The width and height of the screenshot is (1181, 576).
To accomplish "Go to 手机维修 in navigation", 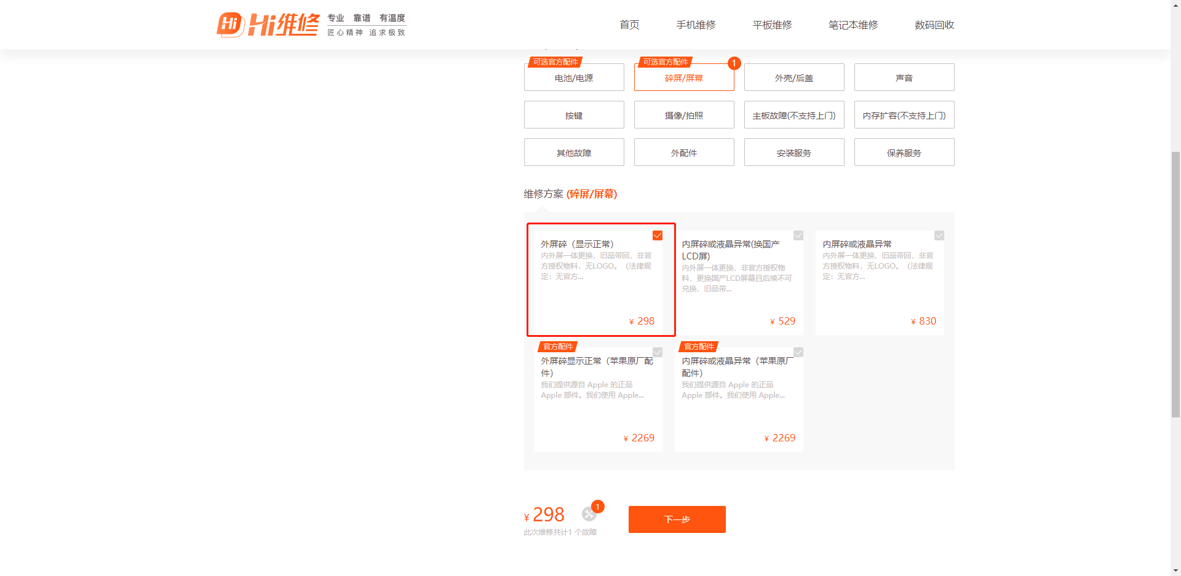I will point(696,25).
